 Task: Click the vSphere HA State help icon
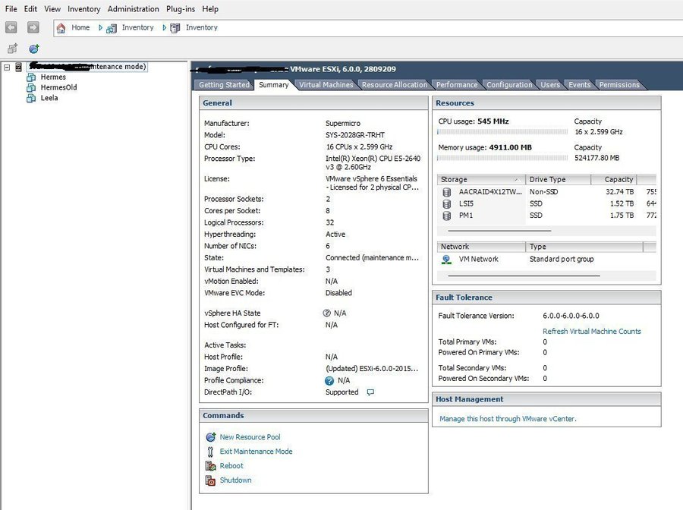coord(327,313)
